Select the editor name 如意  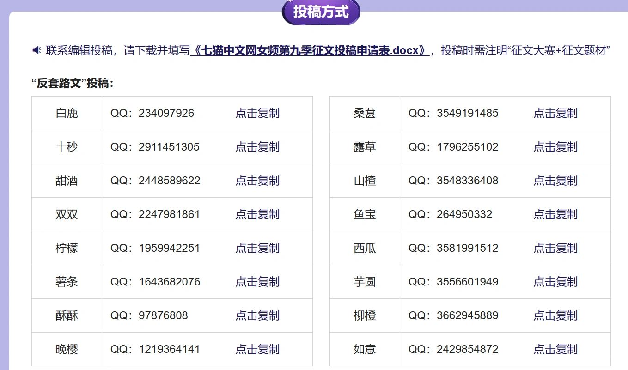coord(365,349)
